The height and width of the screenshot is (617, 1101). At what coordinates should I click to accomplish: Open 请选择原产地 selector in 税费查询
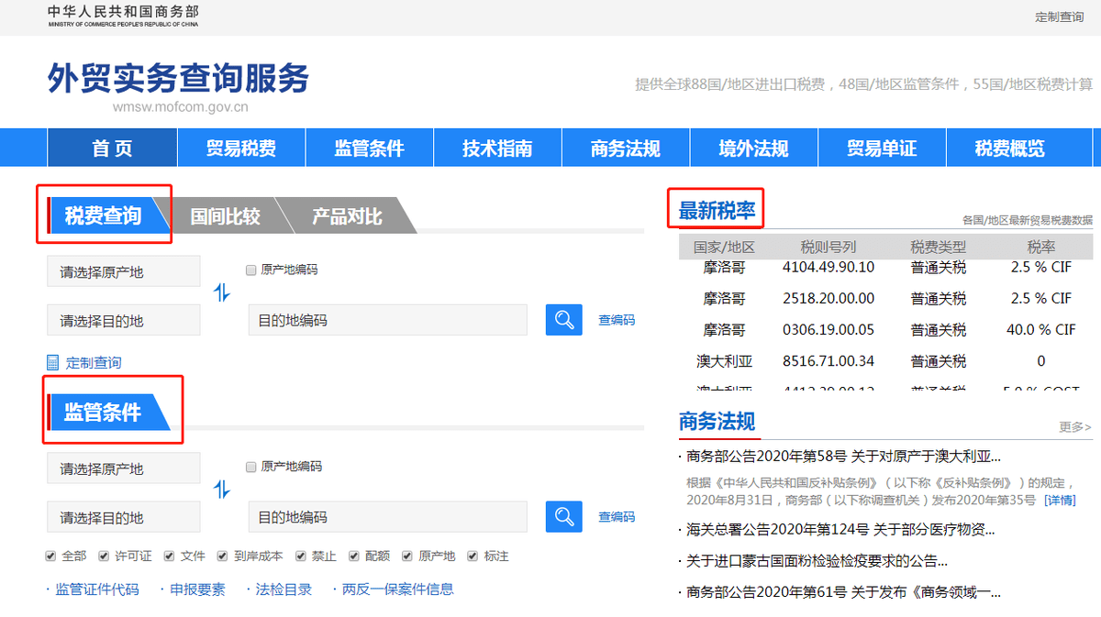coord(123,271)
